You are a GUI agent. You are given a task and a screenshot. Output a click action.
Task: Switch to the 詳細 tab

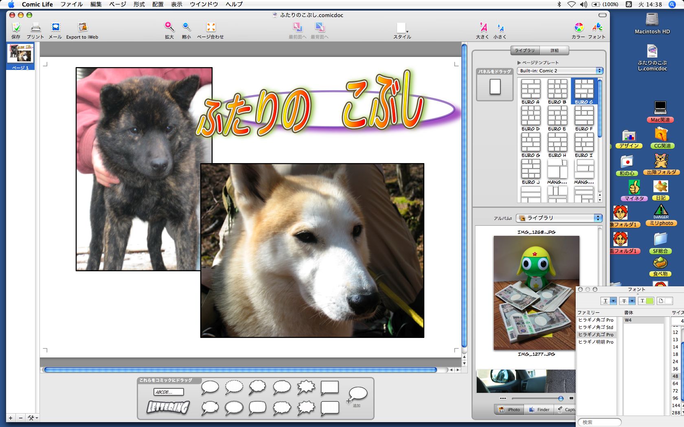(x=555, y=50)
